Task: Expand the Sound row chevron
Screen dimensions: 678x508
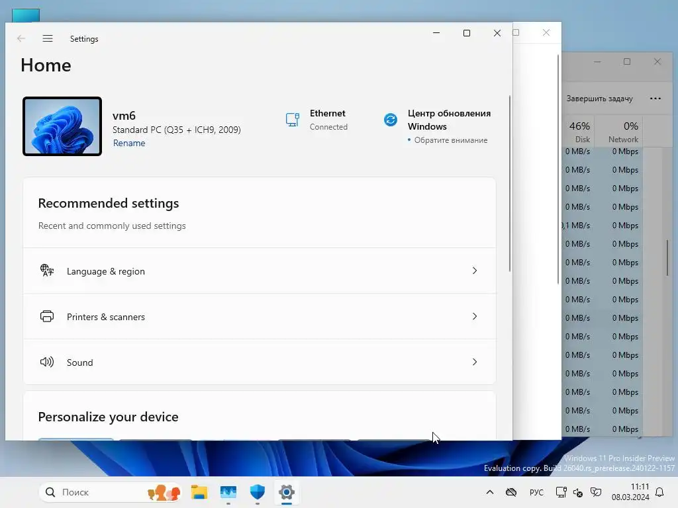Action: coord(474,362)
